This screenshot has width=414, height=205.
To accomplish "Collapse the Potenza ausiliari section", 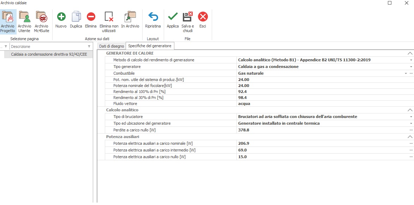I will (410, 137).
